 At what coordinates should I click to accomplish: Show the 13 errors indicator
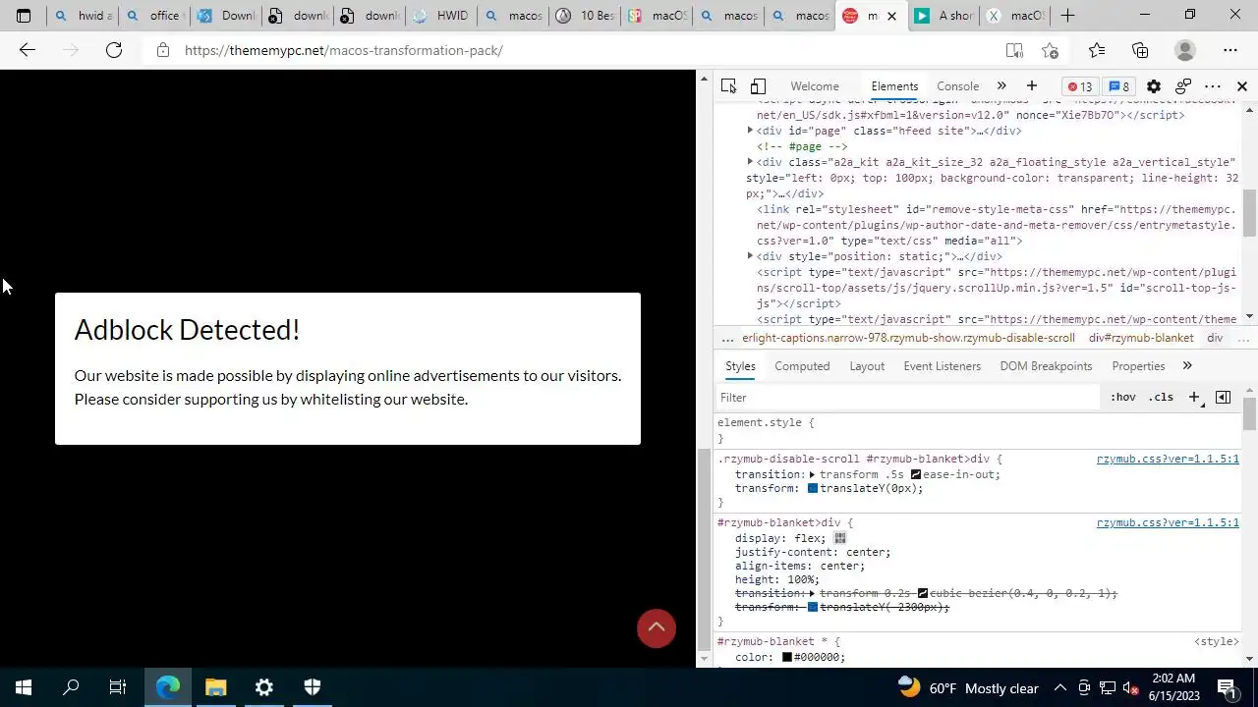click(1080, 86)
